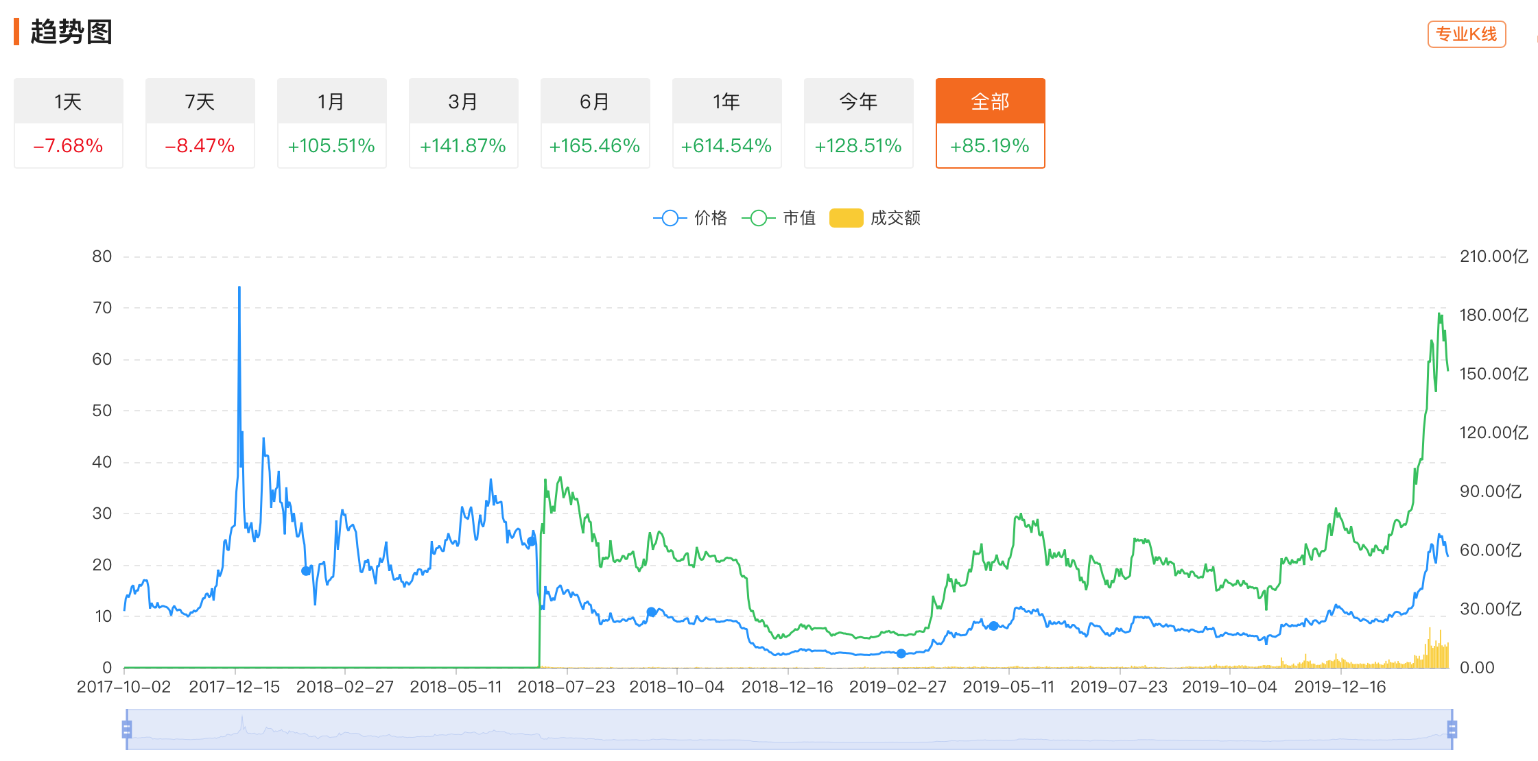Select the 全部 range tab

pyautogui.click(x=990, y=101)
